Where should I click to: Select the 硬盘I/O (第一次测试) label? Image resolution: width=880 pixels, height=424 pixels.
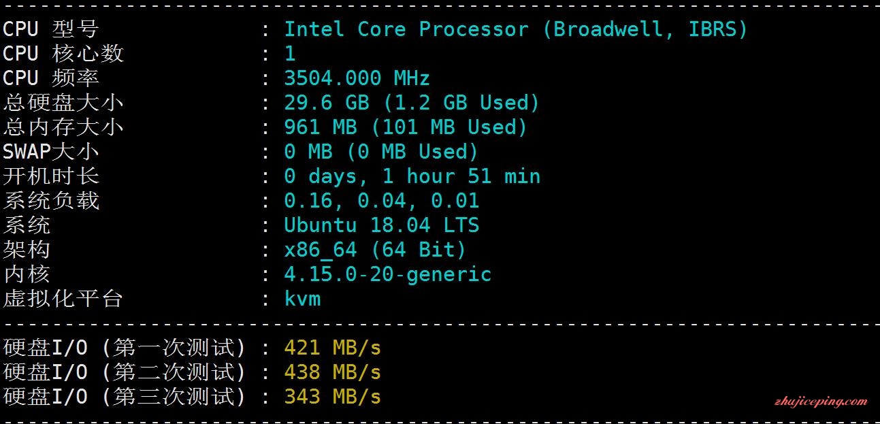125,348
